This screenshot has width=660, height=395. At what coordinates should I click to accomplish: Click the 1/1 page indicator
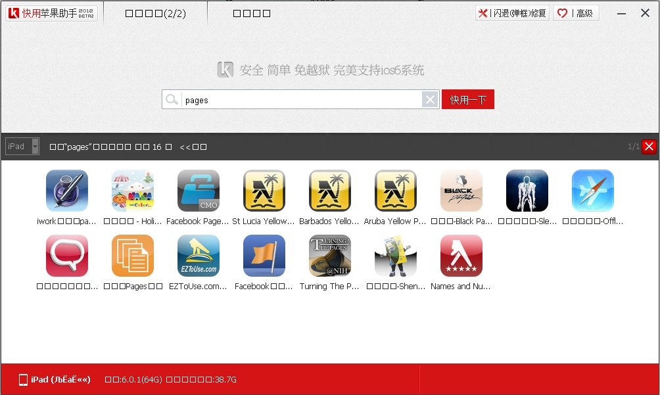point(634,147)
